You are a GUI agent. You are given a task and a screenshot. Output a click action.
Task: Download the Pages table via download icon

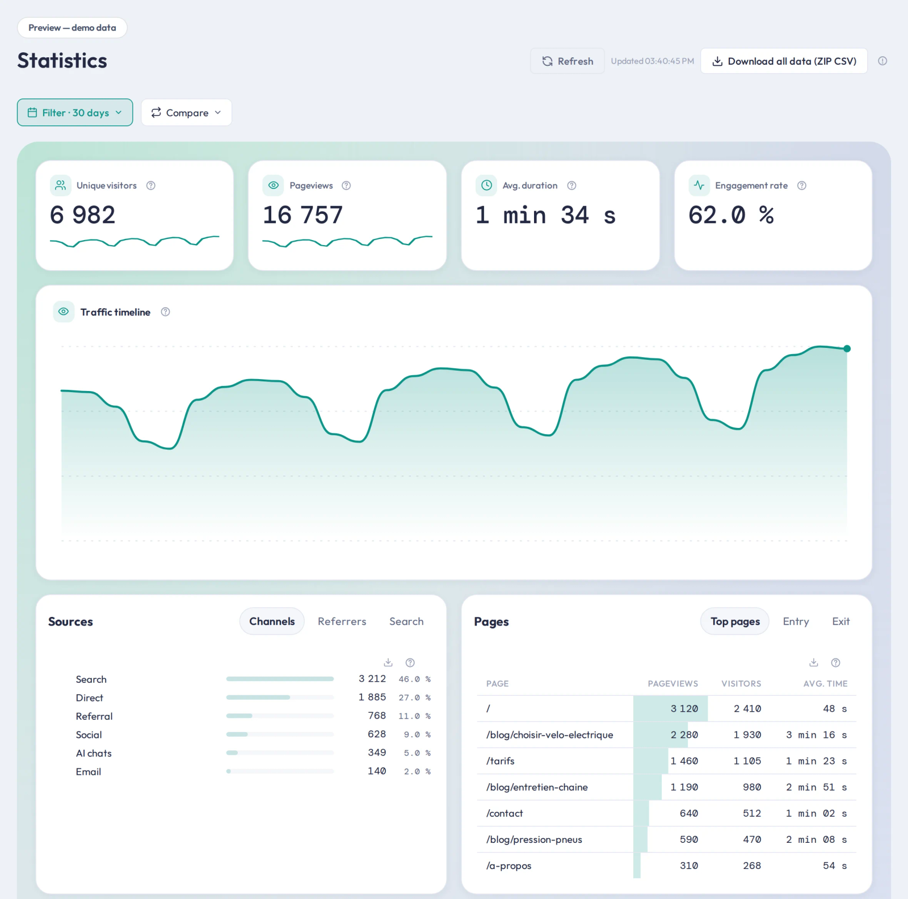point(814,662)
